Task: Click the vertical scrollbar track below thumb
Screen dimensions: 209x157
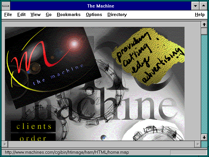Action: click(204, 84)
